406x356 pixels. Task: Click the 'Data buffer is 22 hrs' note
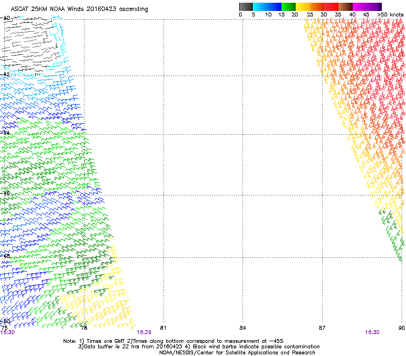click(199, 347)
